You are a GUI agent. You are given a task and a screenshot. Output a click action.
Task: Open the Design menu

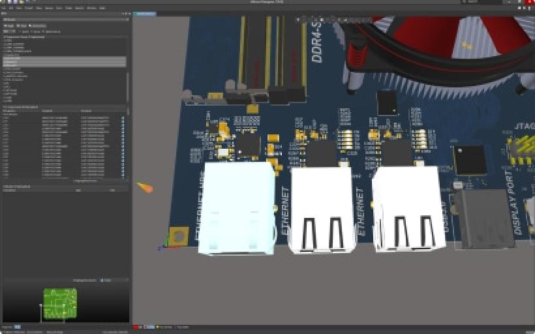tap(48, 8)
